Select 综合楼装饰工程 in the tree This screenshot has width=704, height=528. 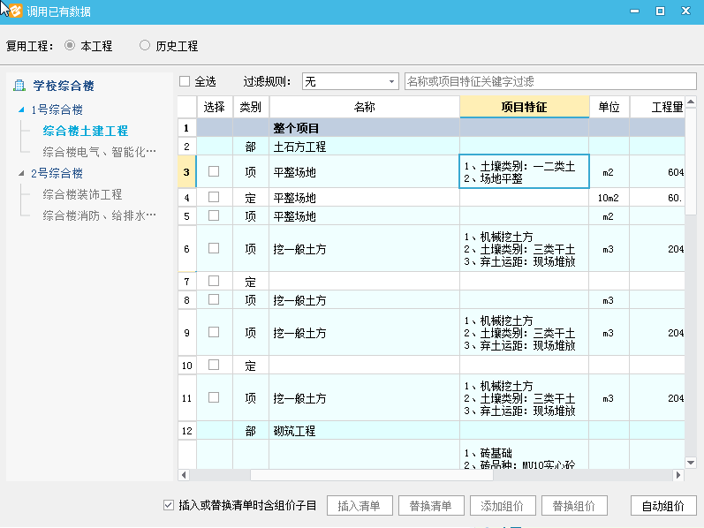(x=82, y=194)
